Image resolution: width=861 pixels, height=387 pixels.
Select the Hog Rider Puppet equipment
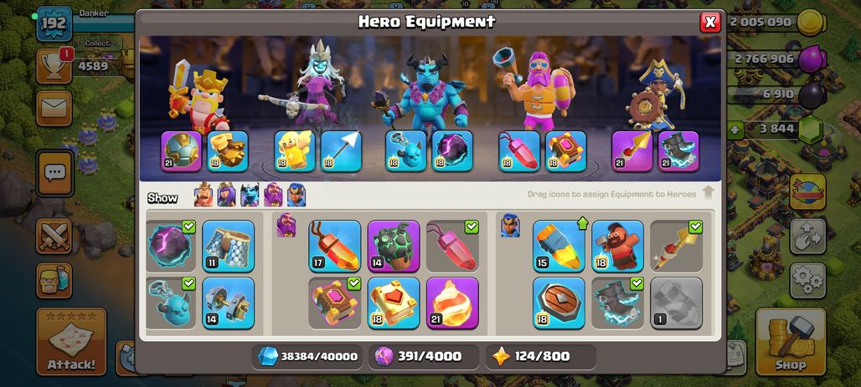pyautogui.click(x=618, y=246)
